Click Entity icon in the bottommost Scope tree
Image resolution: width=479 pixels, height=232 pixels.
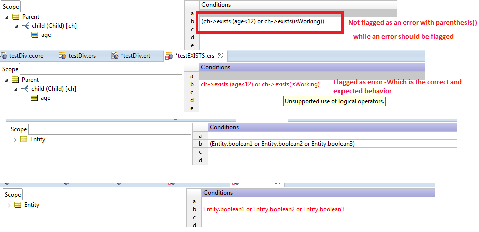point(18,205)
